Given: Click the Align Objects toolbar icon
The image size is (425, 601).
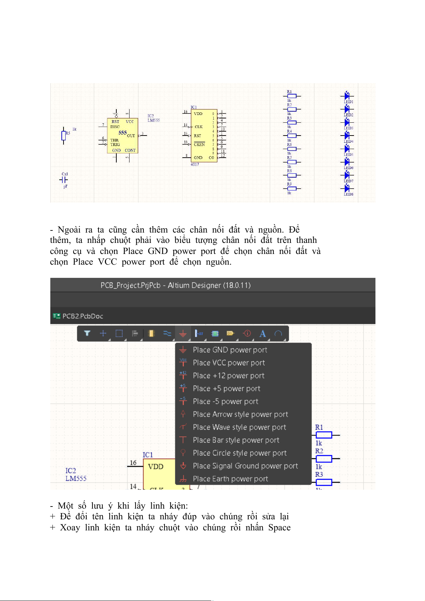Looking at the screenshot, I should (135, 333).
